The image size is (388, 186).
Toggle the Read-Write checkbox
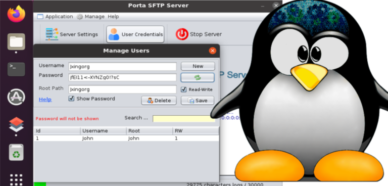[183, 89]
